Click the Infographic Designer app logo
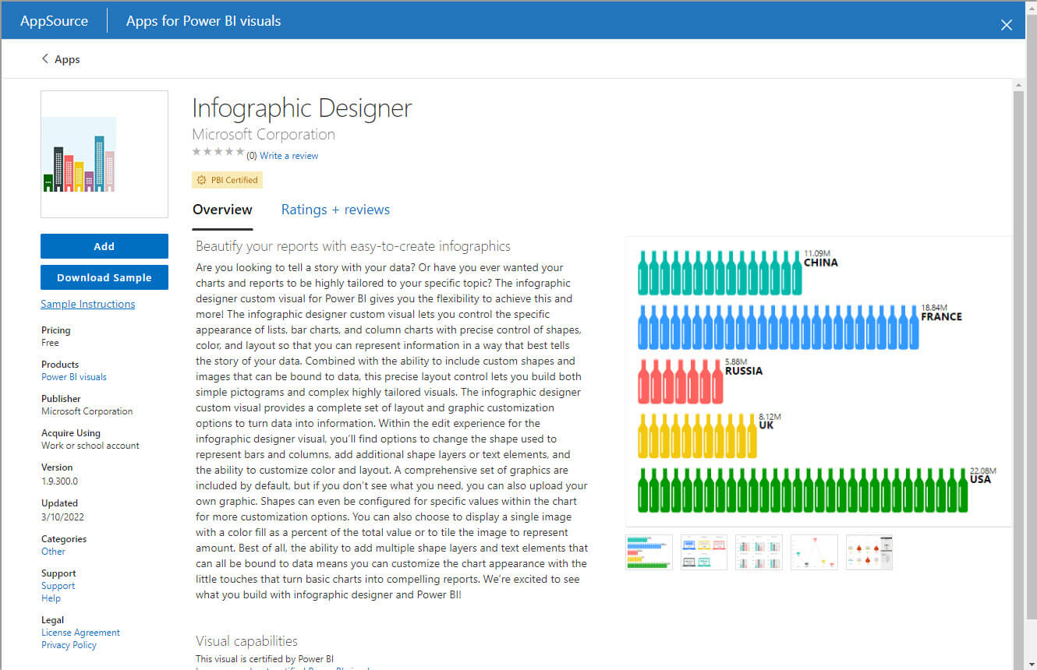 pos(104,154)
